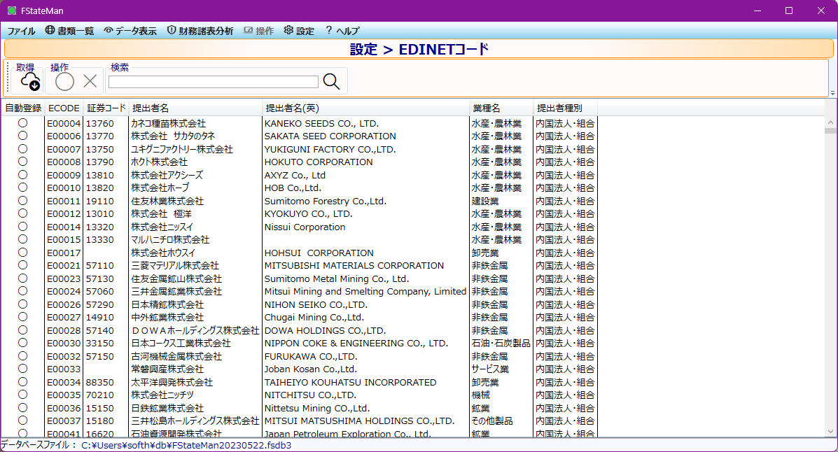Sort by 自動登録 column header

(23, 108)
